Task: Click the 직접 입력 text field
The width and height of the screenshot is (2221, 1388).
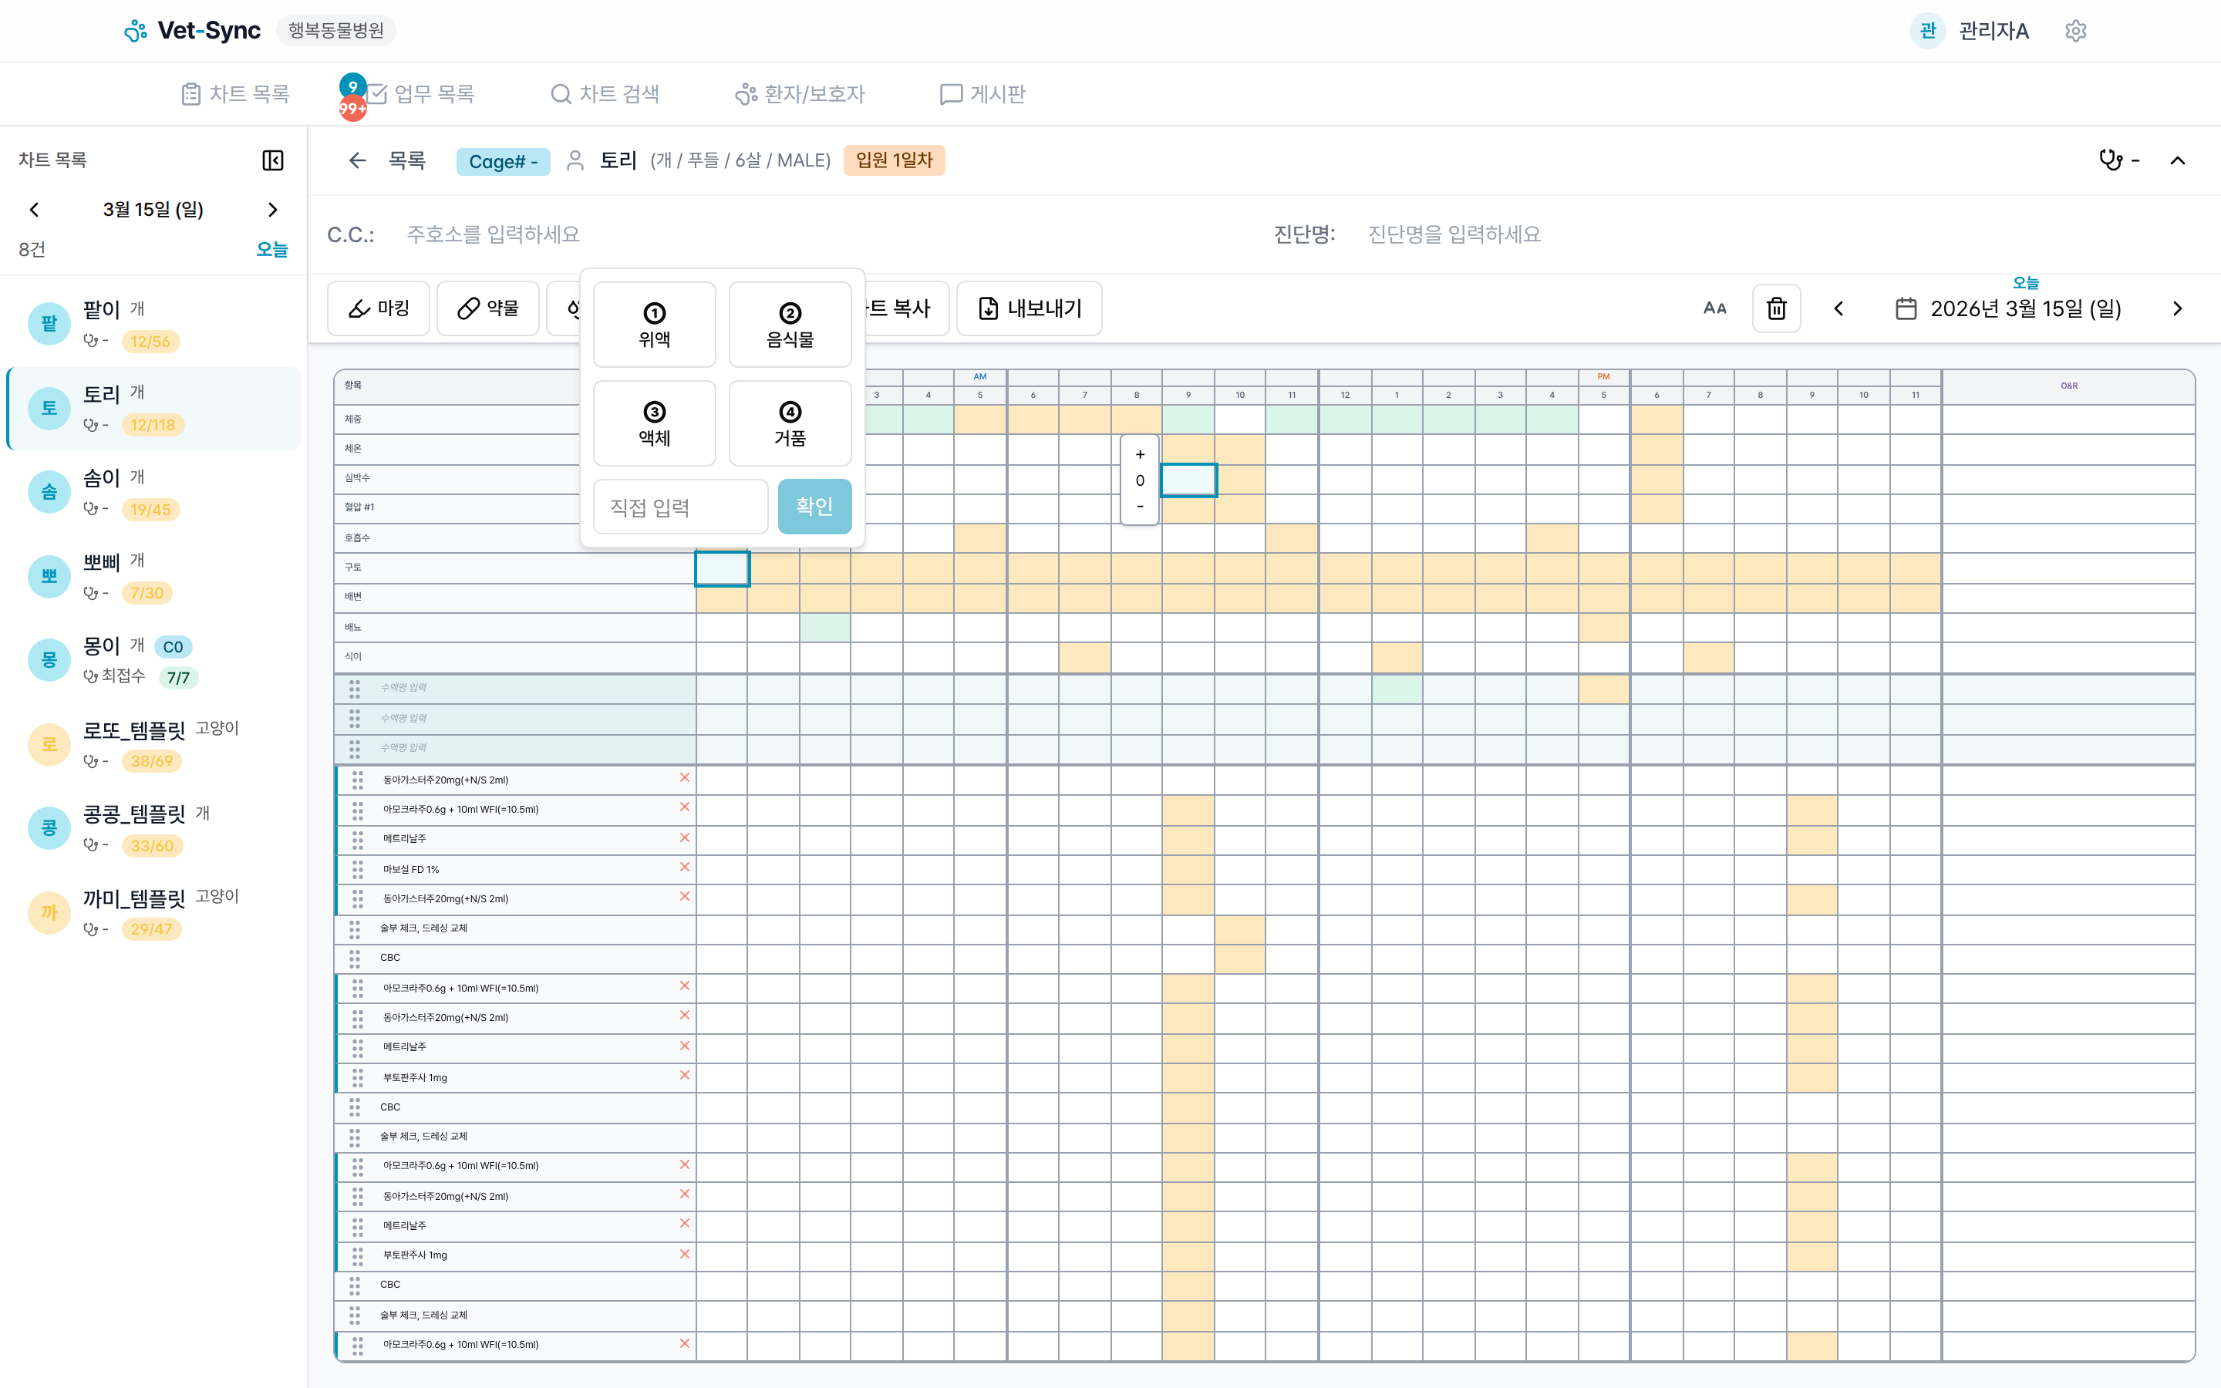Action: tap(680, 507)
